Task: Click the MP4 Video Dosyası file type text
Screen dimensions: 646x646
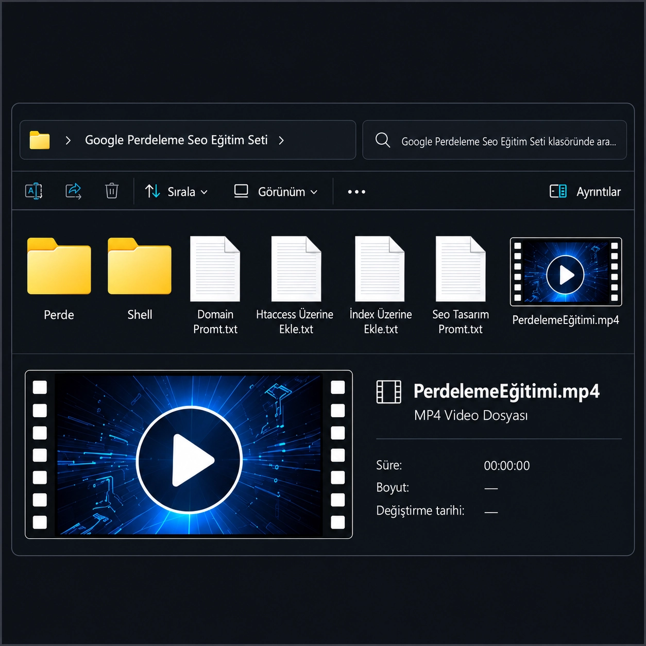Action: tap(471, 415)
